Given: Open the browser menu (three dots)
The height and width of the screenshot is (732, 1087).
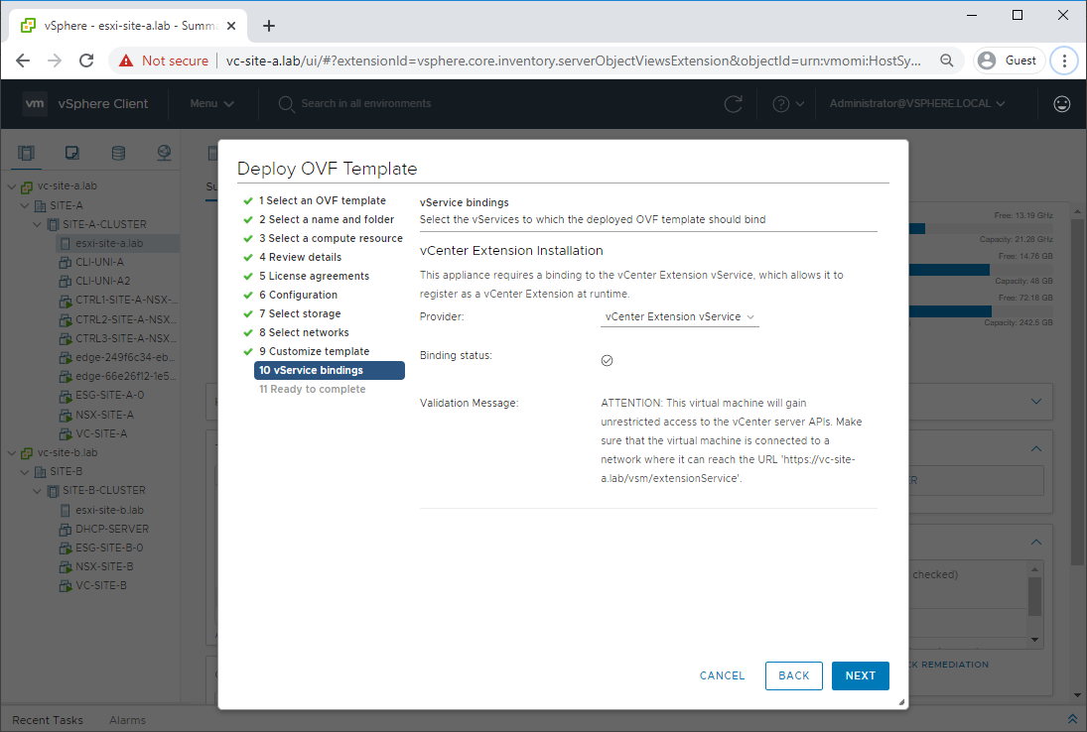Looking at the screenshot, I should (1064, 61).
